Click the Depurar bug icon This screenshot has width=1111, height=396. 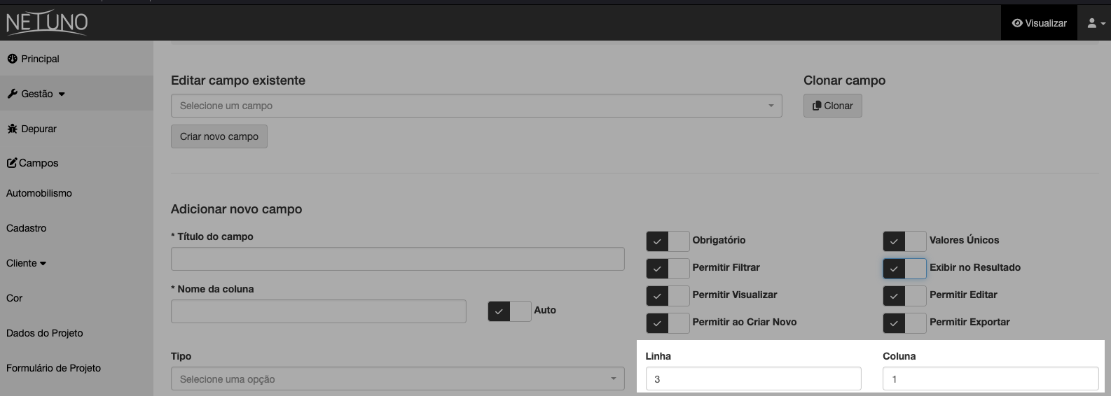pyautogui.click(x=12, y=129)
